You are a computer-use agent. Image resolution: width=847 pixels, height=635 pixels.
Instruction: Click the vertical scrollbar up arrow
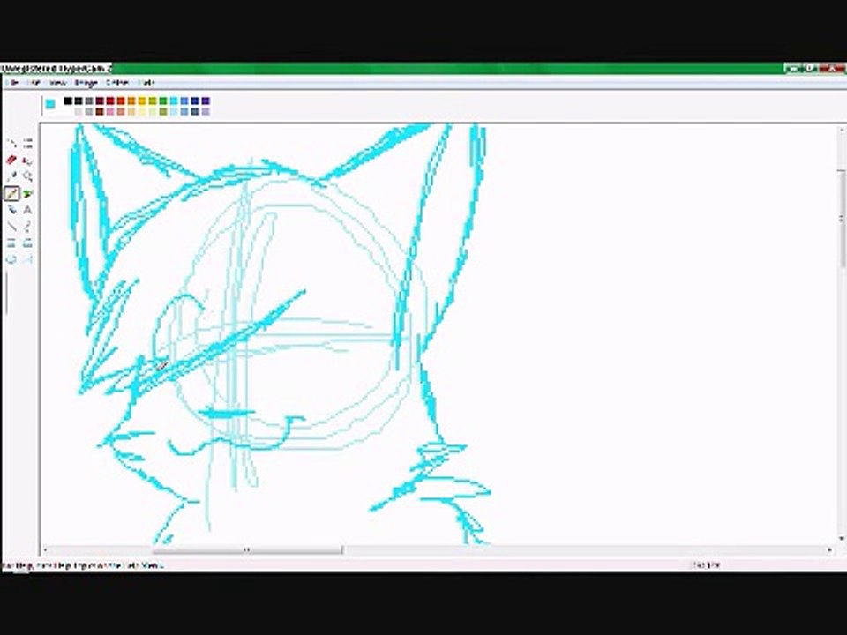point(841,131)
